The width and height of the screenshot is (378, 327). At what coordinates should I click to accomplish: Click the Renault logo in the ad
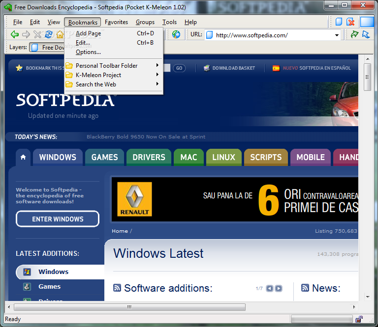[134, 199]
